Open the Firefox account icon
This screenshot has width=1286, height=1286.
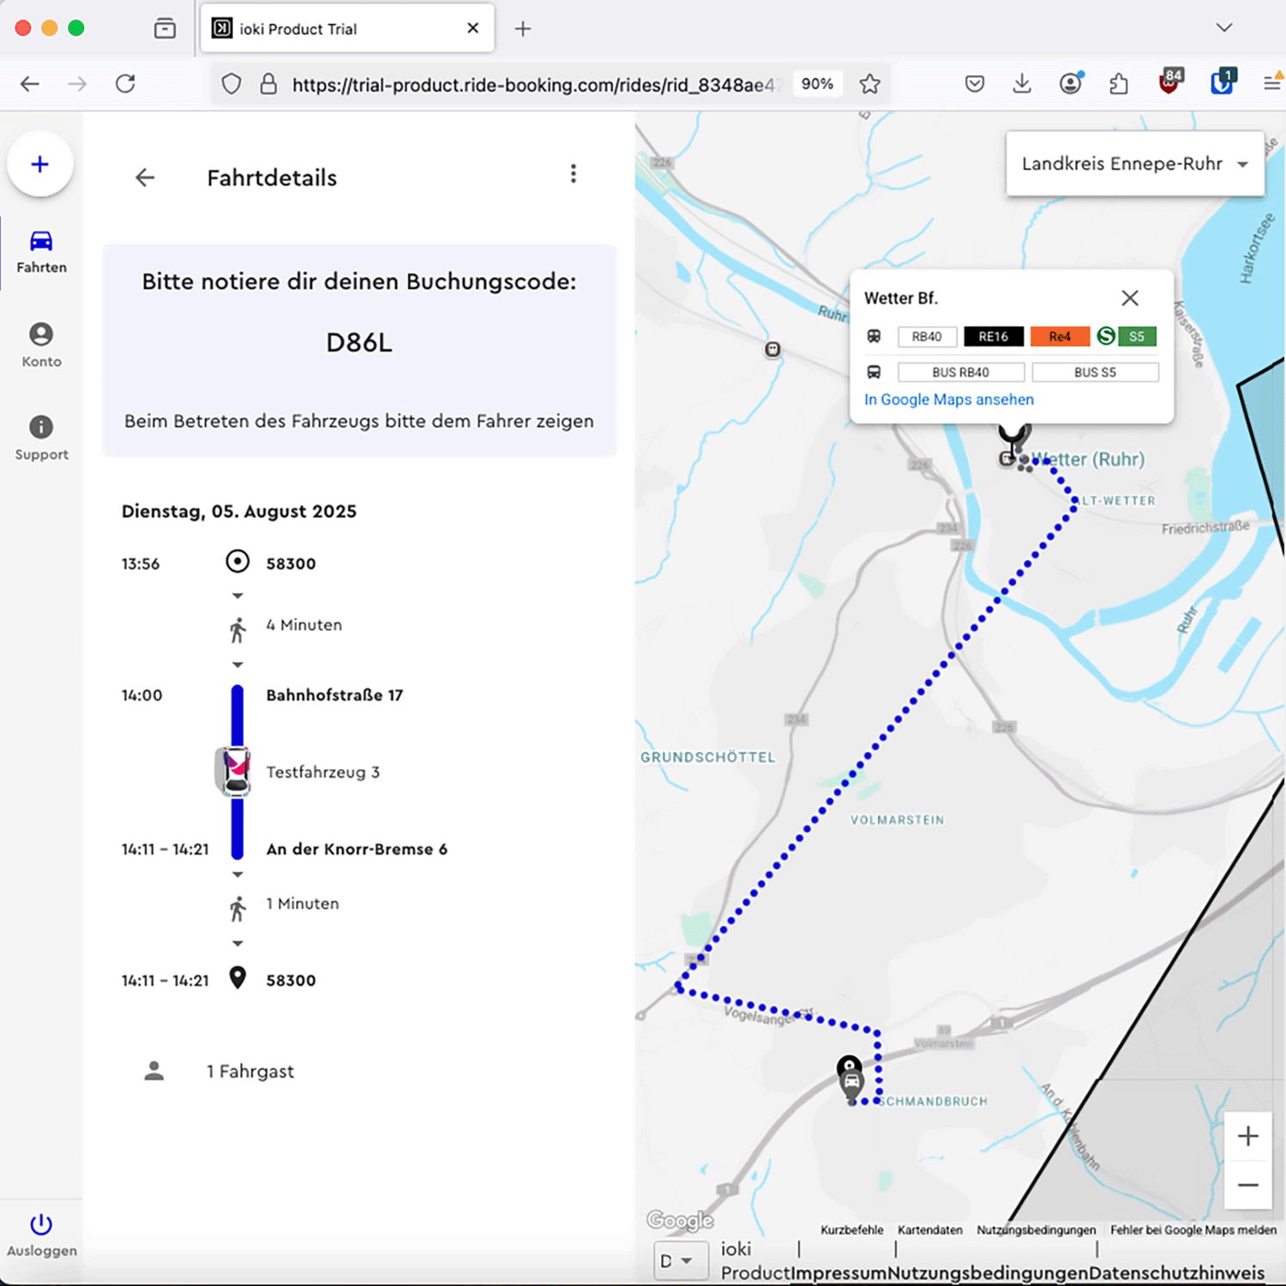click(1070, 83)
